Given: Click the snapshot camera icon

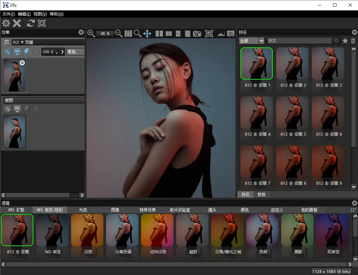Looking at the screenshot, I should 197,34.
